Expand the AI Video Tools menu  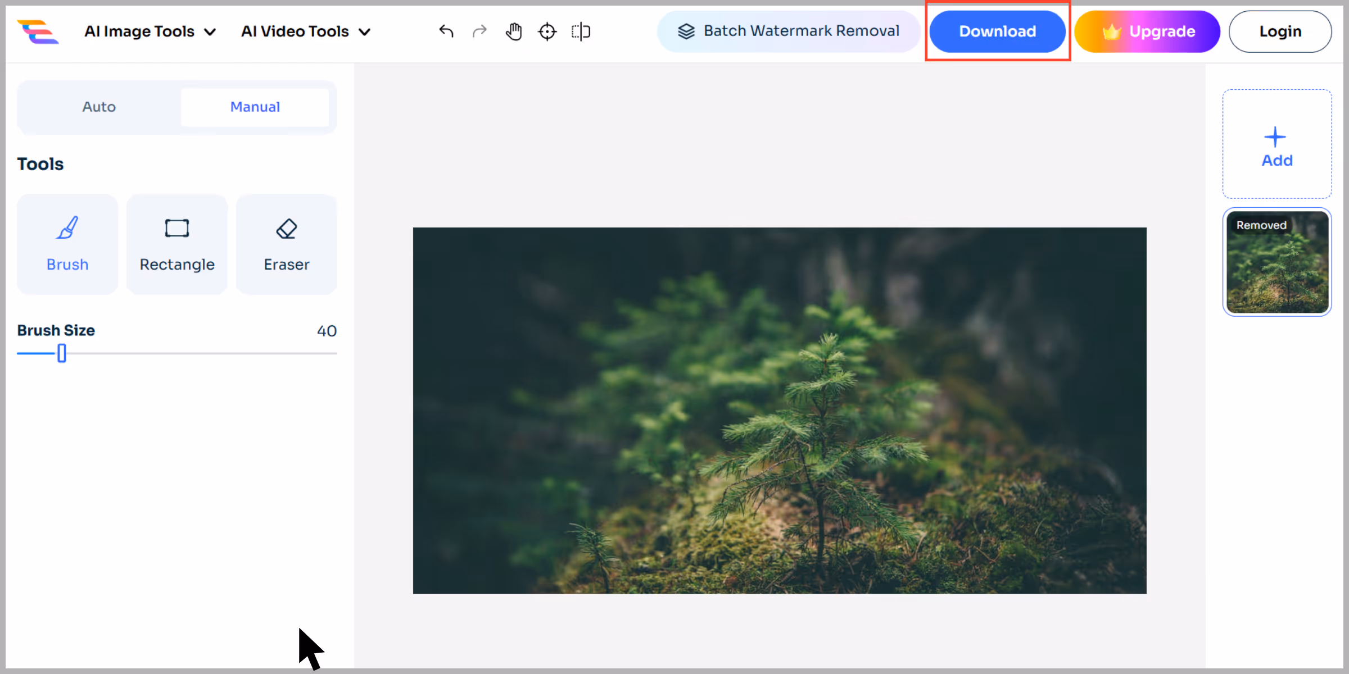pos(306,31)
